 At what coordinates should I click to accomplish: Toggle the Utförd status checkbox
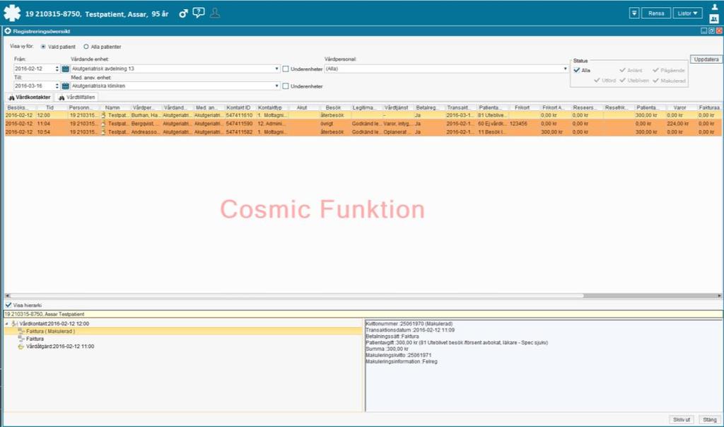(x=597, y=81)
